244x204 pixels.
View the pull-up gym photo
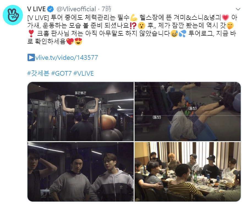pyautogui.click(x=81, y=112)
